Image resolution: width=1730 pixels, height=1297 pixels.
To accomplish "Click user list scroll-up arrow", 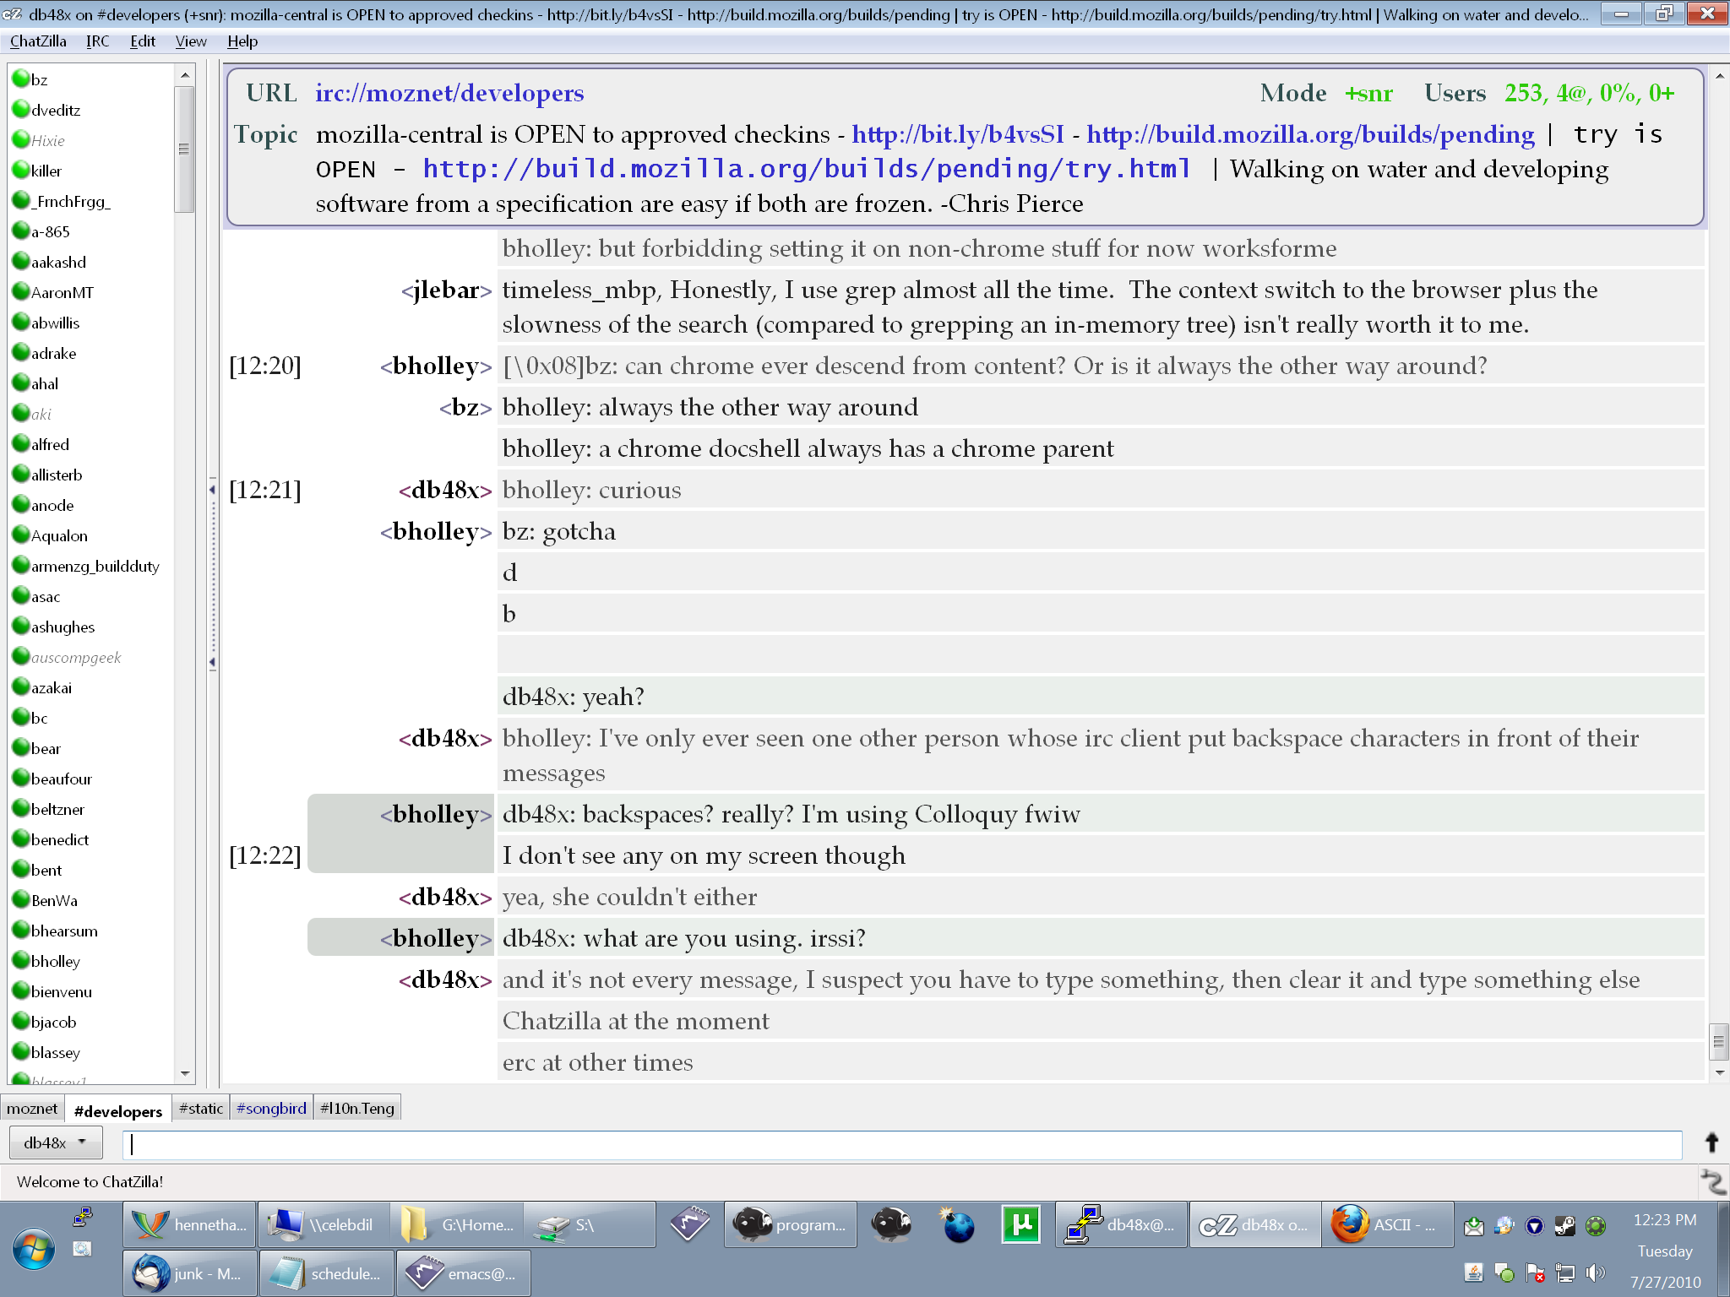I will (184, 76).
